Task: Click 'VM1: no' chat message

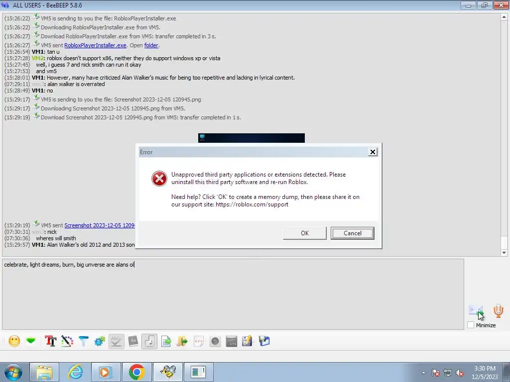Action: 42,91
